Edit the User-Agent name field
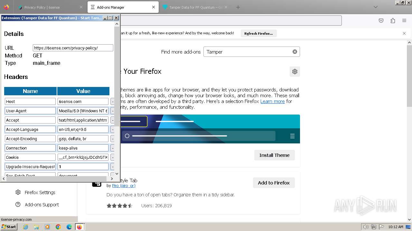 [30, 111]
